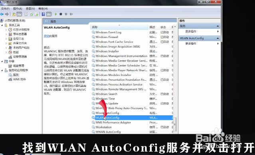Select the Windows Firewall service row

click(132, 37)
